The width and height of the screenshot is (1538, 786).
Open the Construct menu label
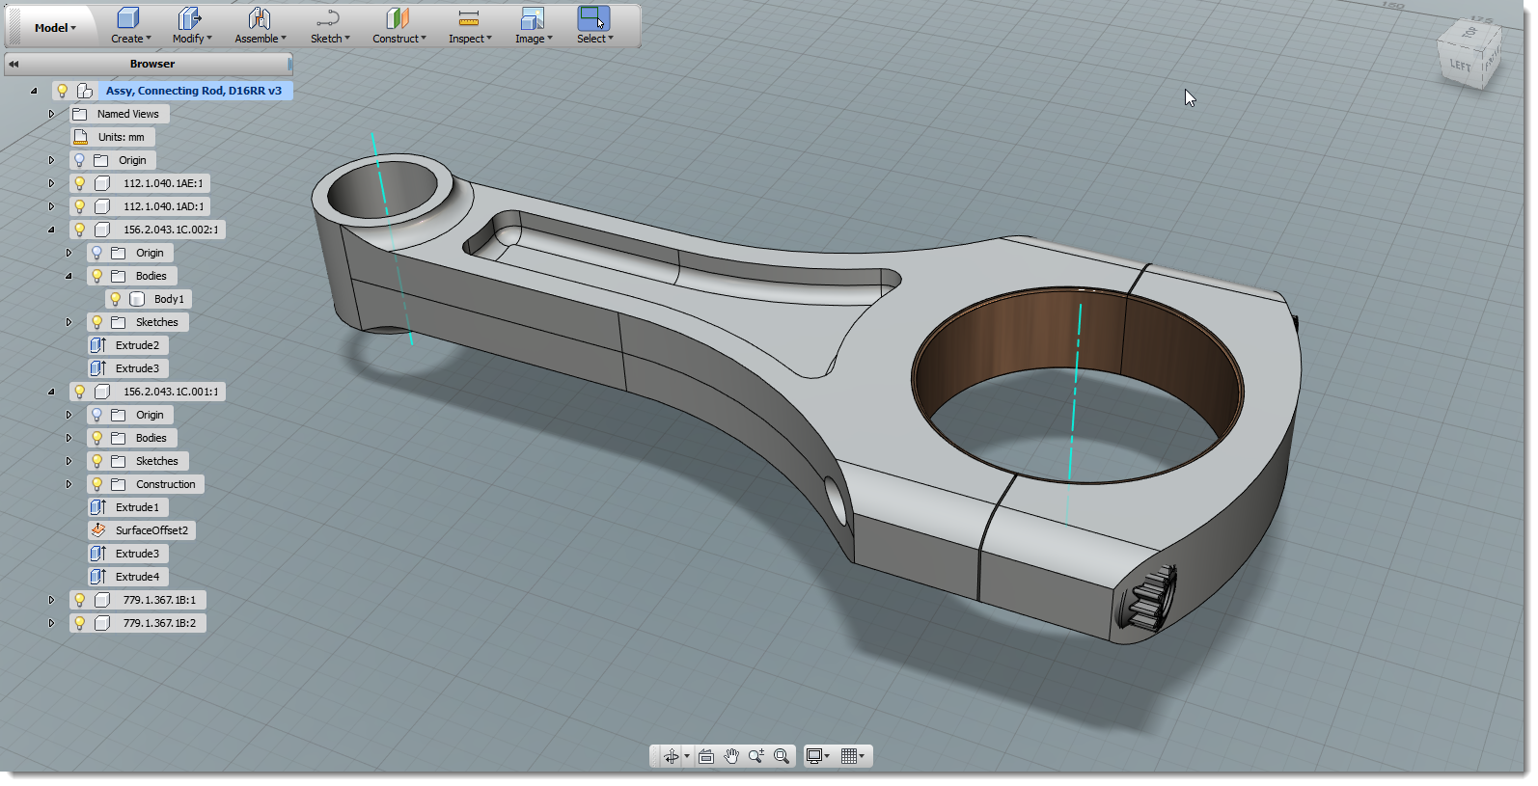(x=399, y=39)
